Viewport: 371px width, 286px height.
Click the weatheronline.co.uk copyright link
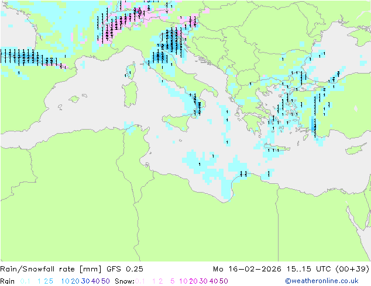tap(322, 281)
